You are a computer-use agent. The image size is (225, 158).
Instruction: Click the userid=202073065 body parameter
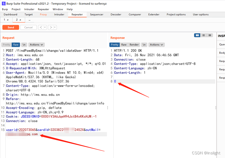[x=21, y=130]
